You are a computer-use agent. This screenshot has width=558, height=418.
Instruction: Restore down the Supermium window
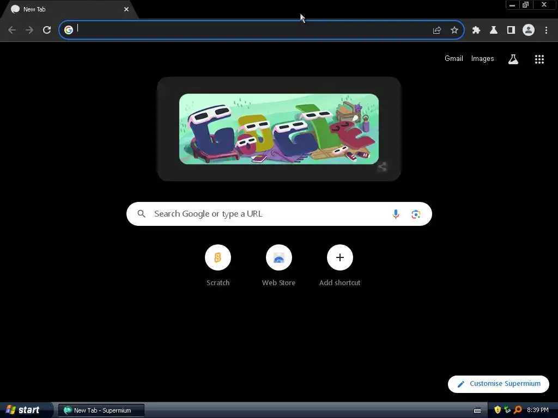[526, 5]
